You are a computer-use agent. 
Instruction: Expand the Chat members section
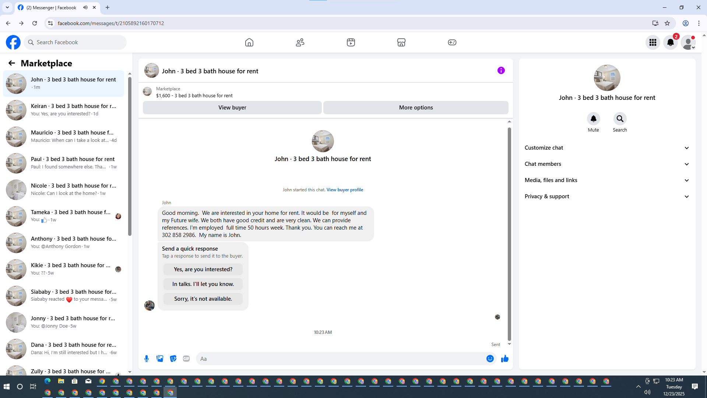[x=606, y=164]
